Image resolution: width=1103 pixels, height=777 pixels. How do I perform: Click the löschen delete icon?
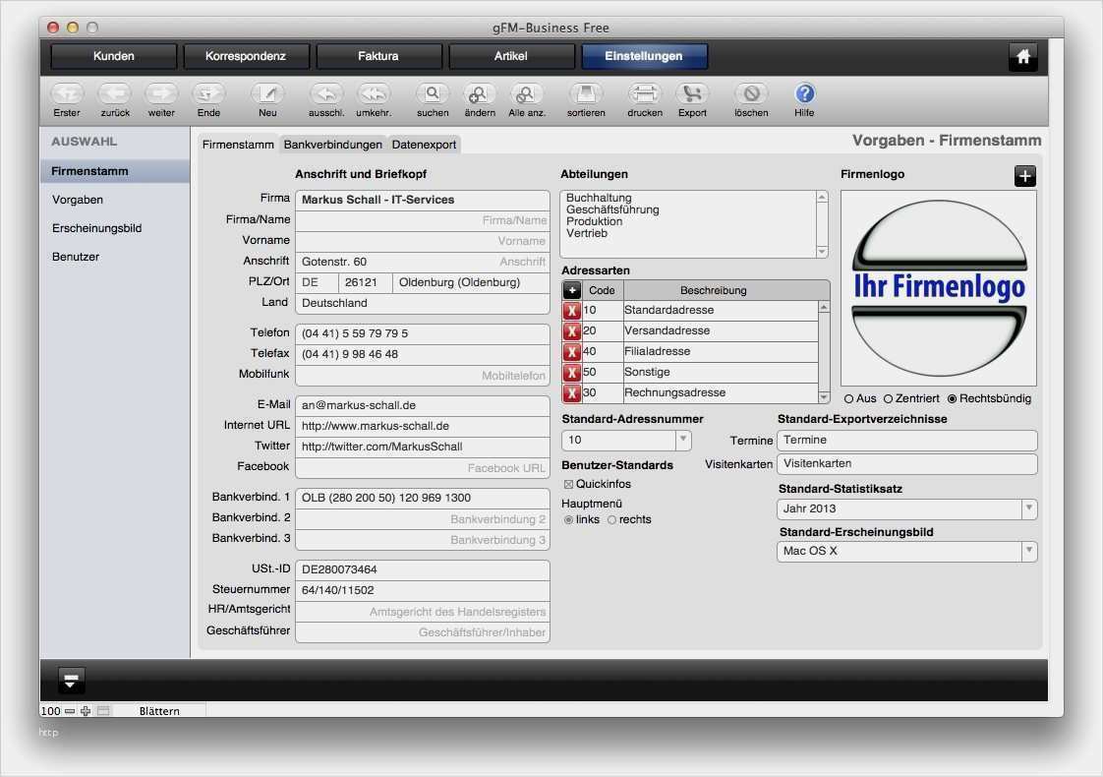[751, 94]
